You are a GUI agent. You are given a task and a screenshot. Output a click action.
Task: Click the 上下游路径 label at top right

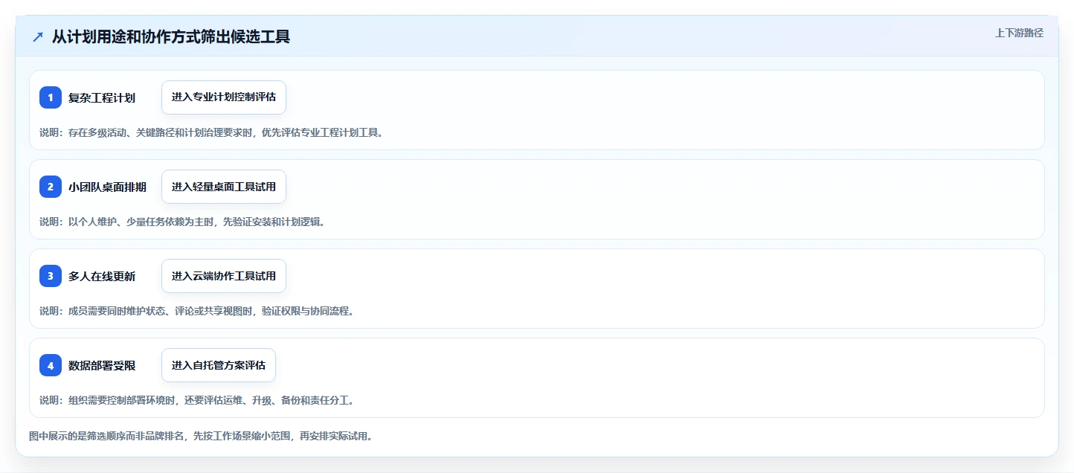1019,33
